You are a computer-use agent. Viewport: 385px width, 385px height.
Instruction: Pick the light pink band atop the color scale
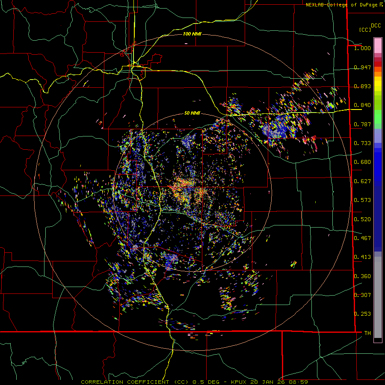point(378,45)
